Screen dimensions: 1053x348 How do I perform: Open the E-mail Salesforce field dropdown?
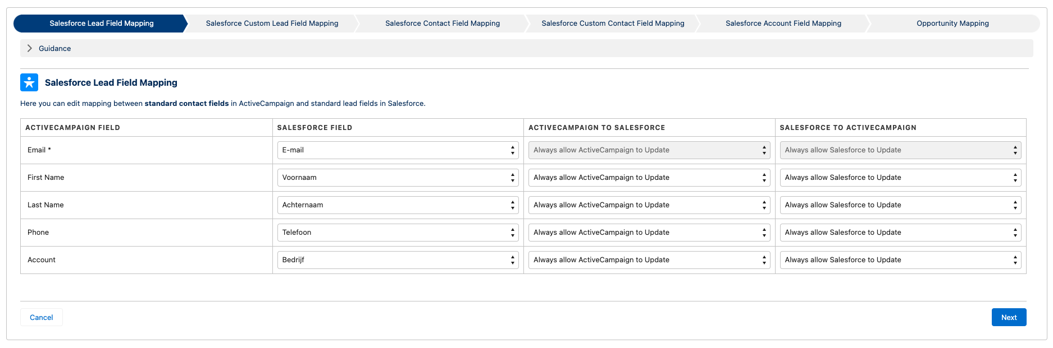point(398,150)
